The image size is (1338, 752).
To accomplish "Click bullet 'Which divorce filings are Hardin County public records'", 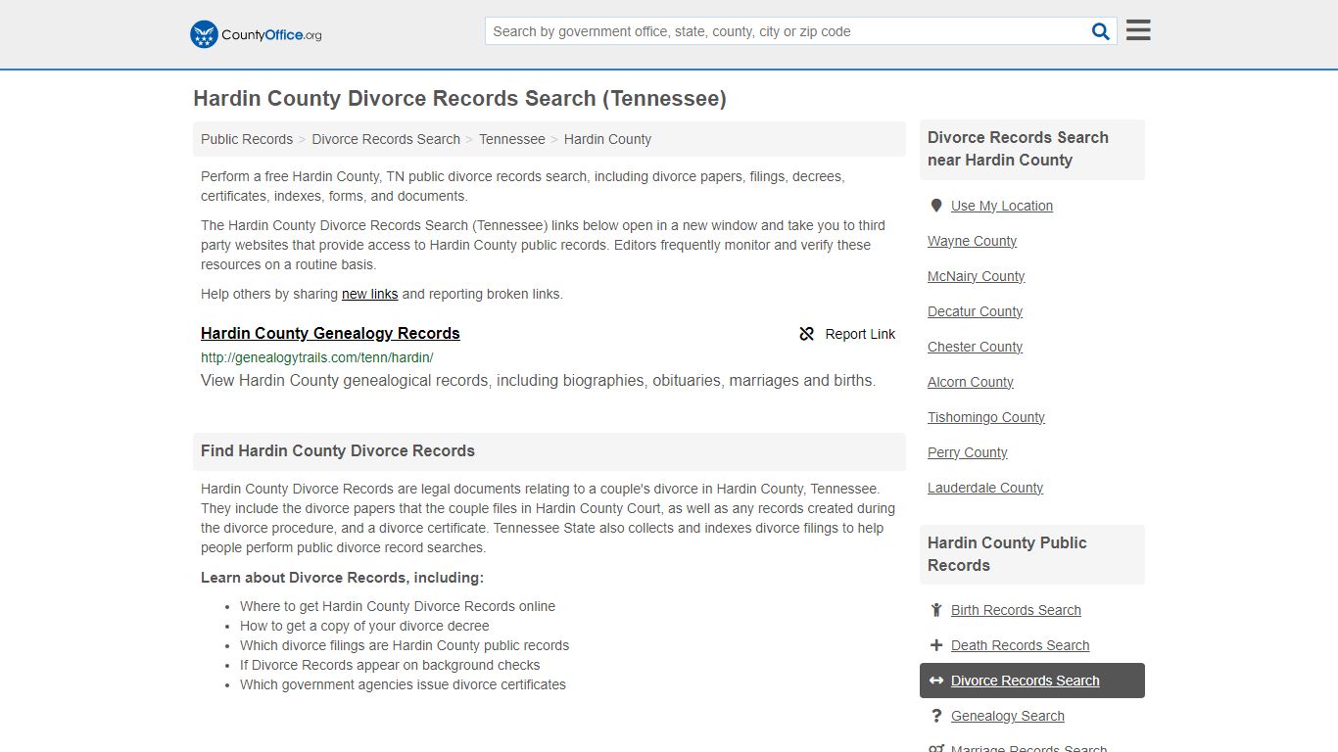I will pyautogui.click(x=405, y=645).
